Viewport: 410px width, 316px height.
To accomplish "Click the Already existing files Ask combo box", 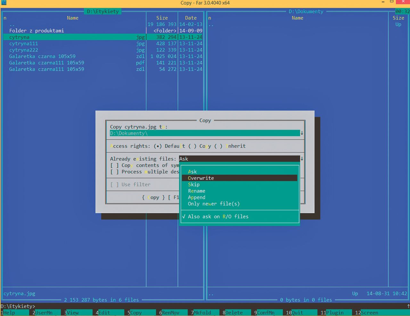I will [x=239, y=159].
